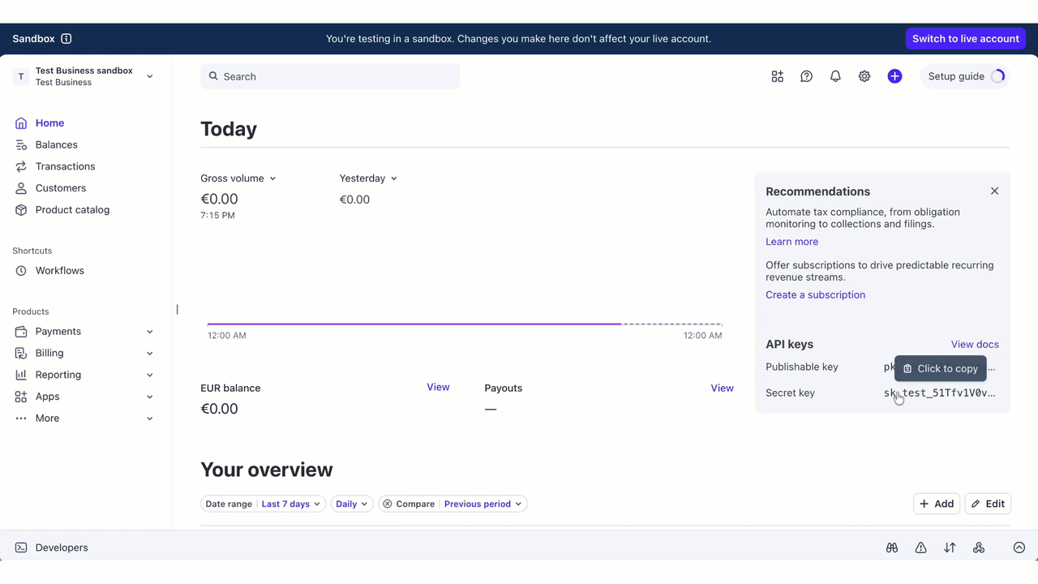Click the Apps icon in sidebar
Viewport: 1038px width, 584px height.
(21, 397)
